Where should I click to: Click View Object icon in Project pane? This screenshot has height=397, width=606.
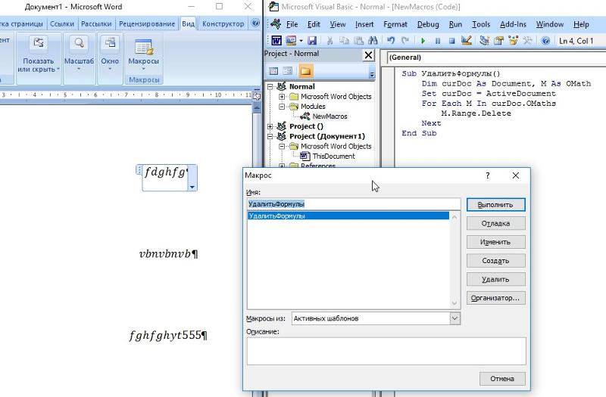tap(288, 71)
